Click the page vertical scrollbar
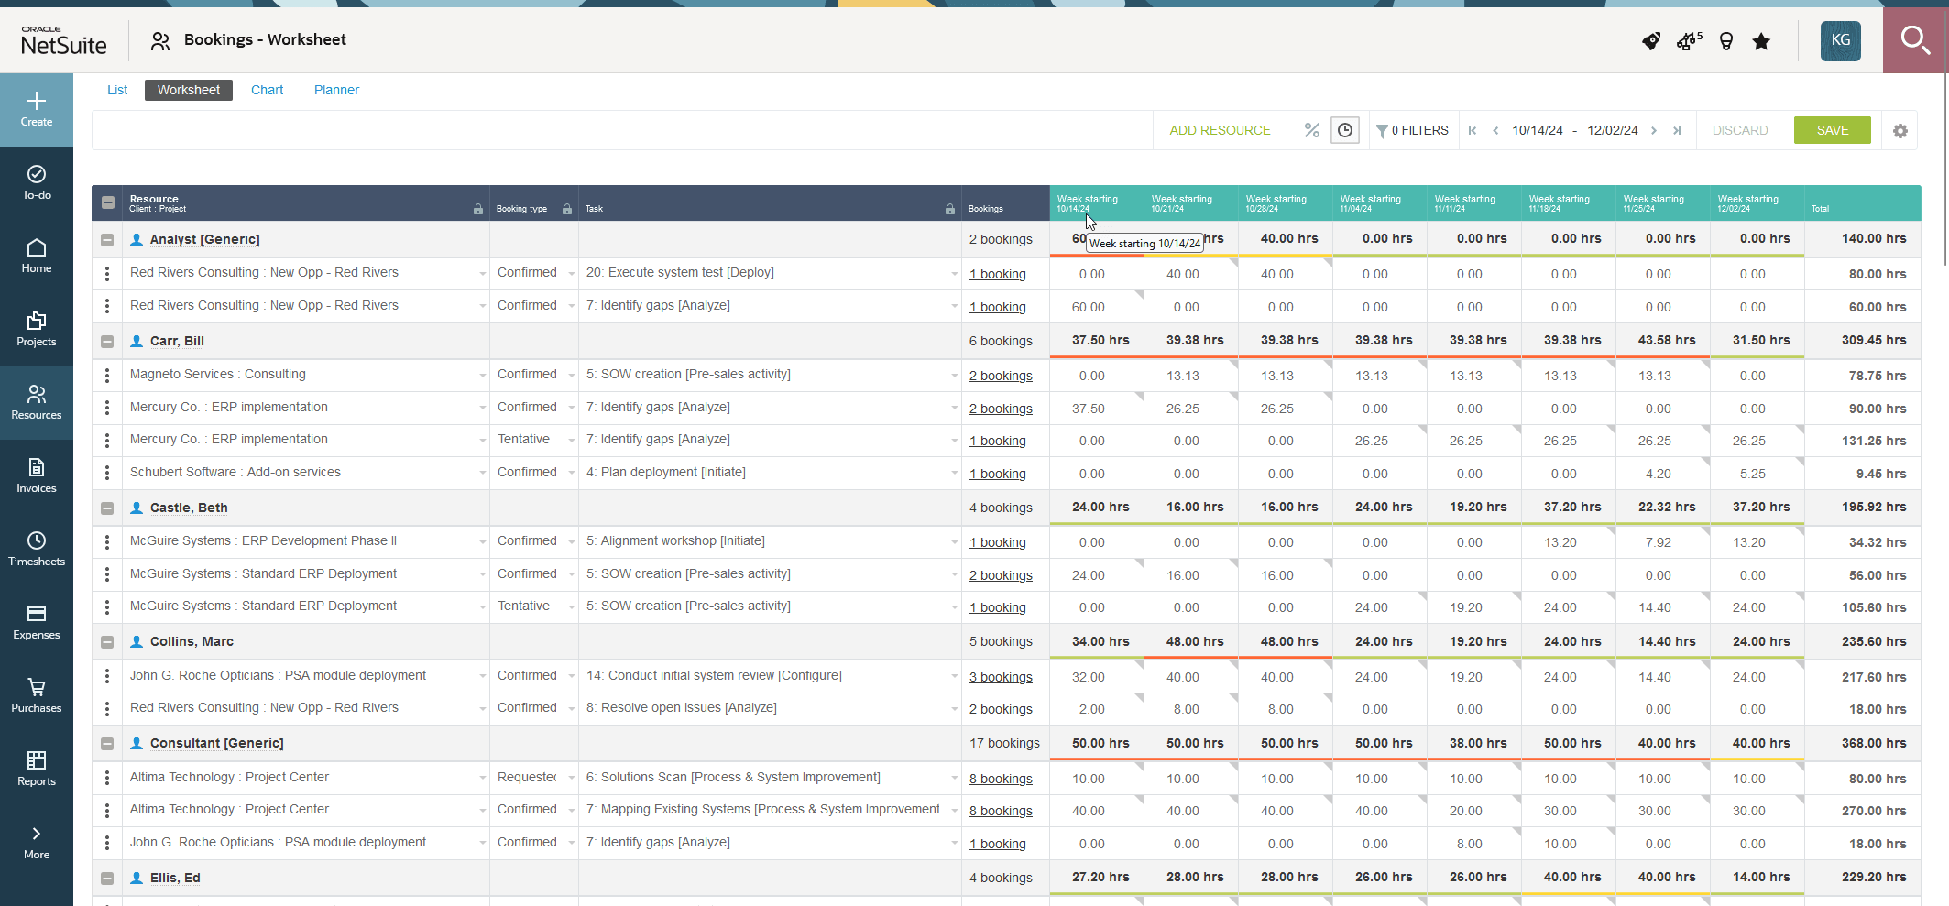This screenshot has width=1949, height=906. [x=1944, y=169]
